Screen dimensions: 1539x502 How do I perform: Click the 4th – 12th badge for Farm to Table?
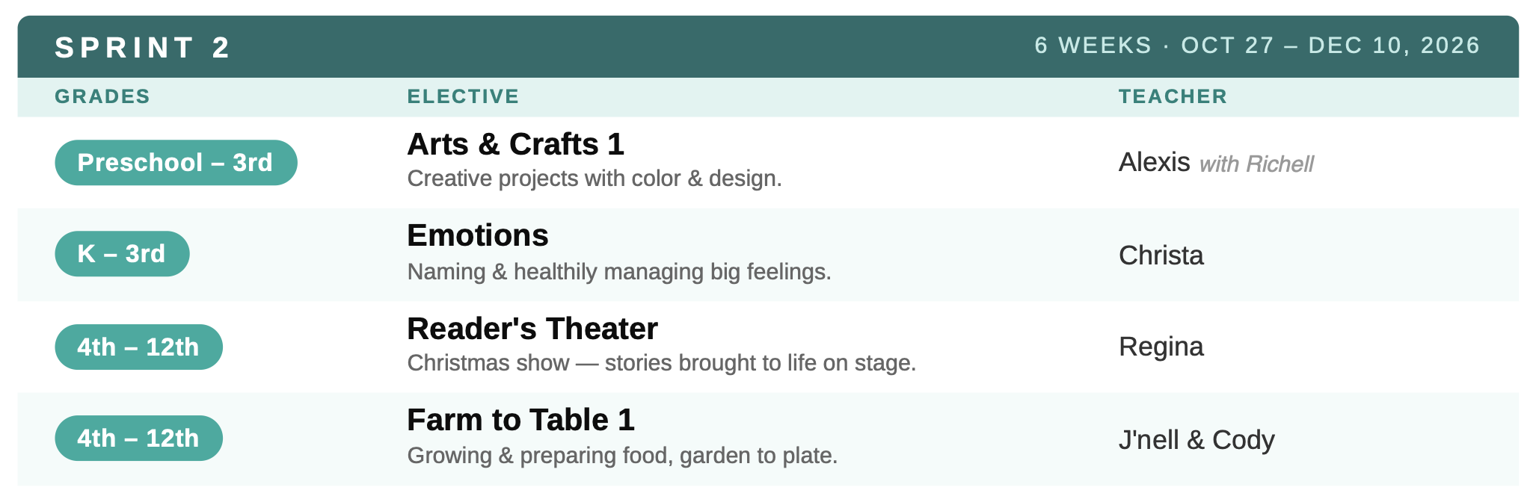(138, 438)
